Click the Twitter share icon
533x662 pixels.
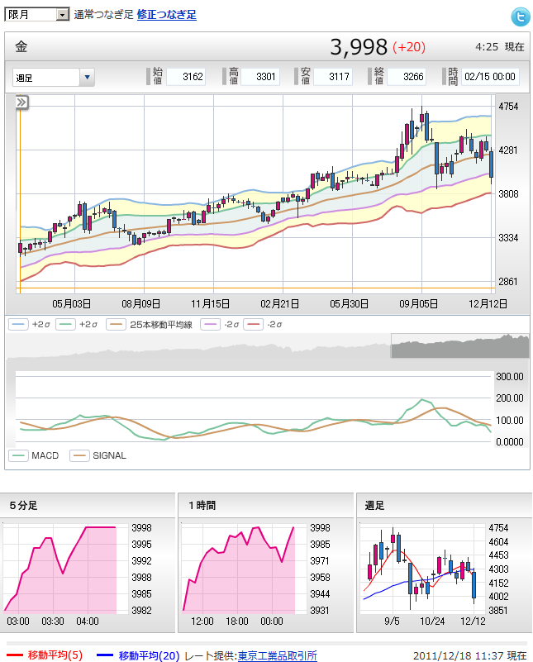(x=519, y=16)
